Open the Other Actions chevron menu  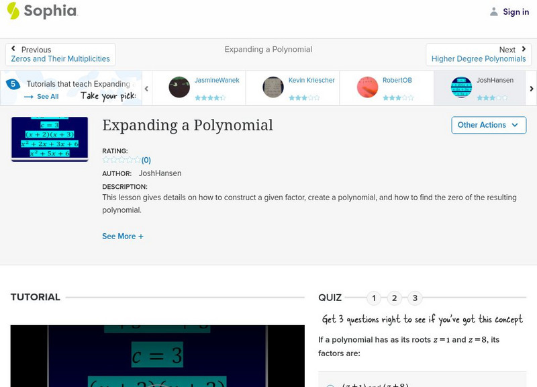[514, 125]
